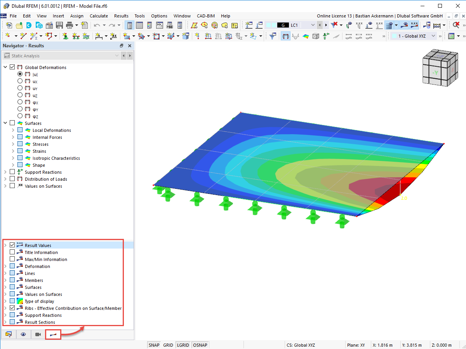Toggle the surface results rainbow icon
The height and width of the screenshot is (349, 466).
coord(306,36)
